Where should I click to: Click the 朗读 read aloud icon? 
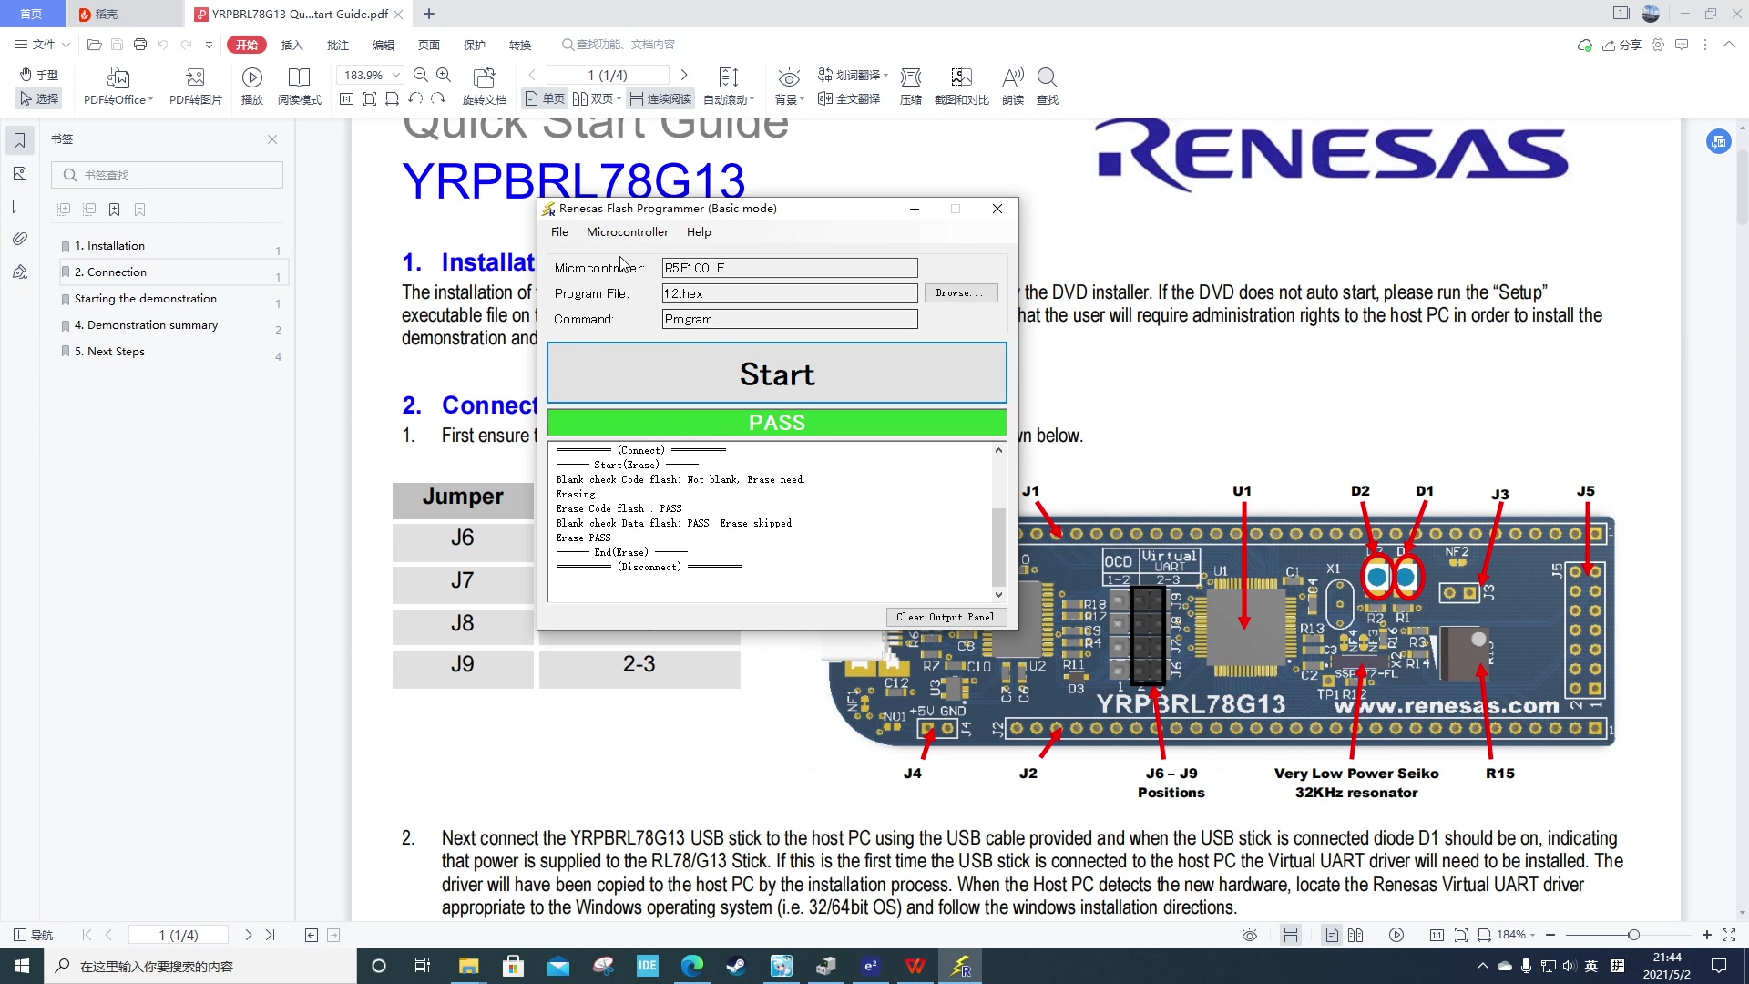1012,77
